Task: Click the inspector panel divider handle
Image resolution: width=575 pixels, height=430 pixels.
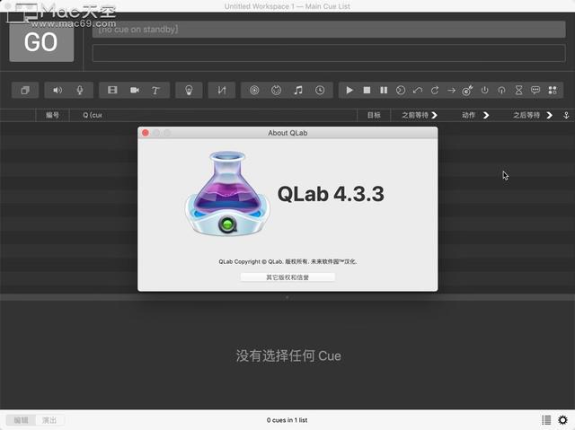Action: coord(287,297)
